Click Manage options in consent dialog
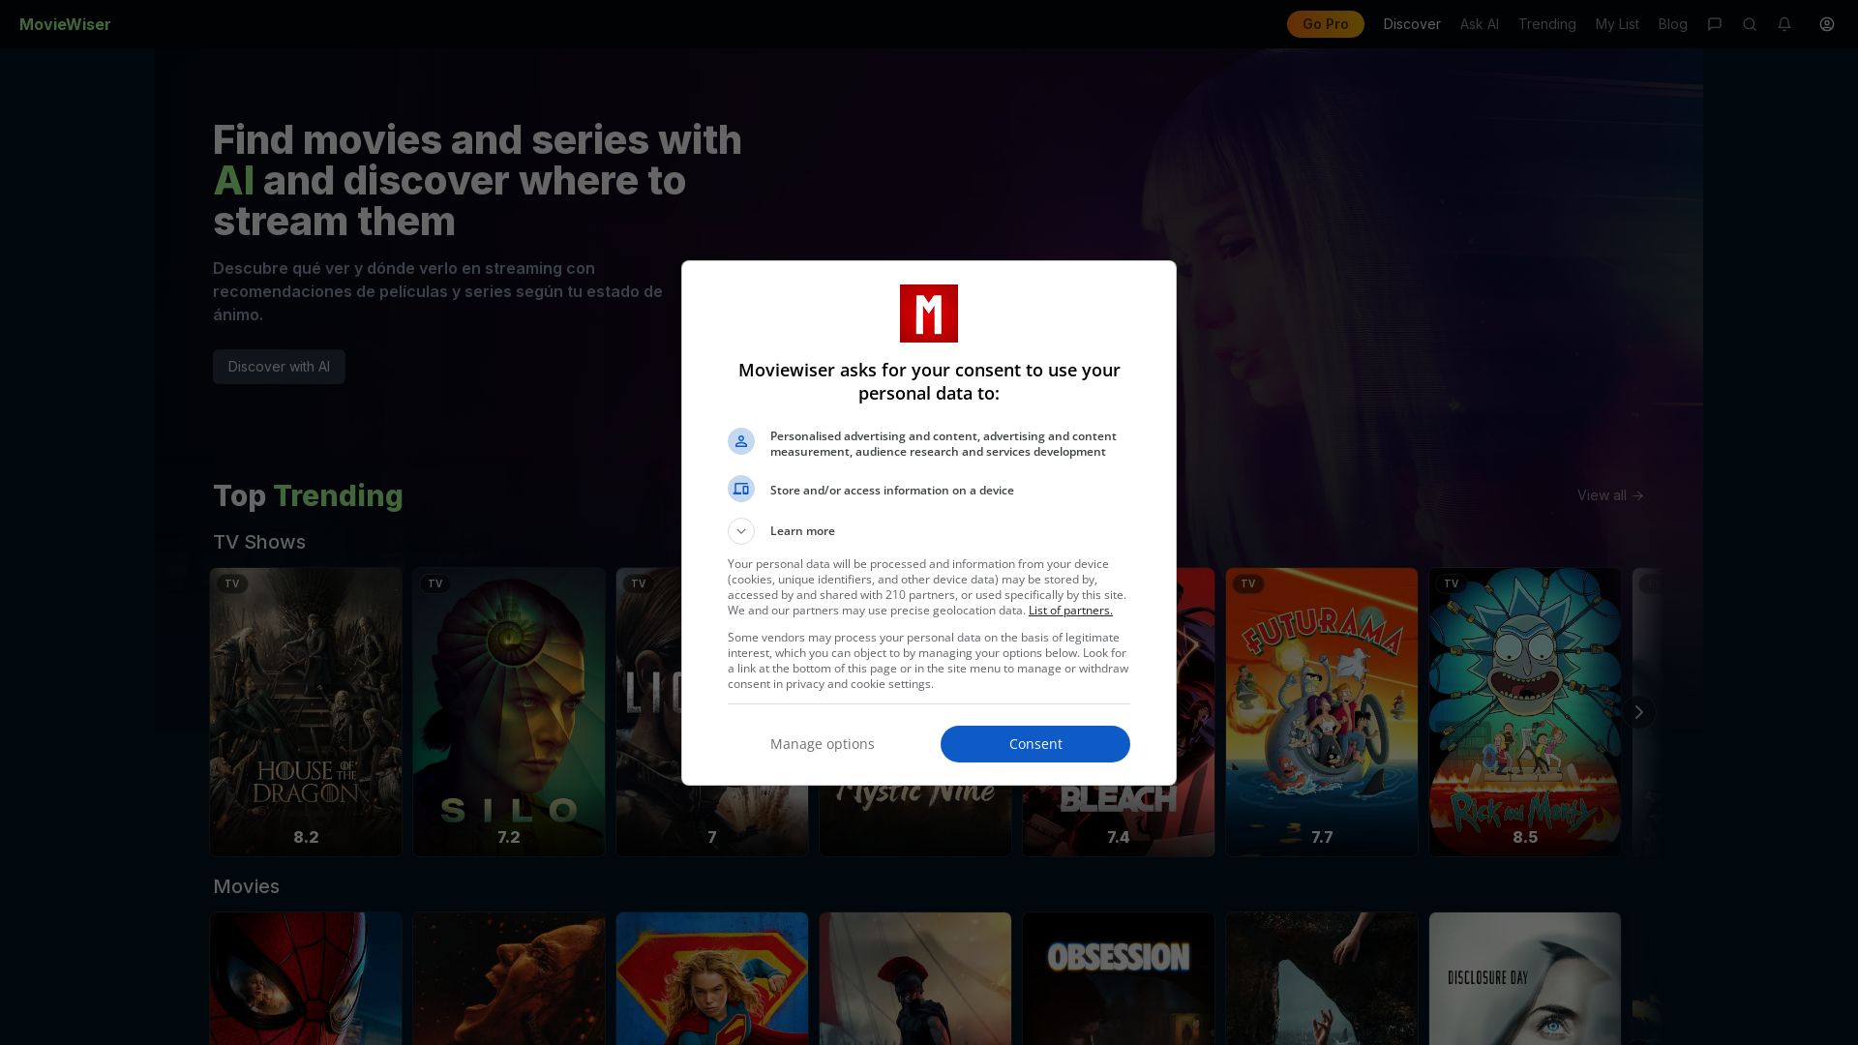The height and width of the screenshot is (1045, 1858). [x=823, y=744]
